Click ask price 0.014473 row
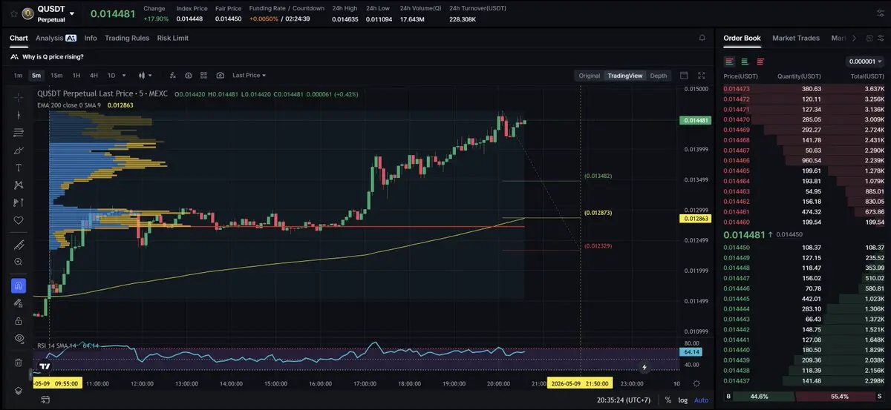Image resolution: width=891 pixels, height=410 pixels. pyautogui.click(x=803, y=89)
